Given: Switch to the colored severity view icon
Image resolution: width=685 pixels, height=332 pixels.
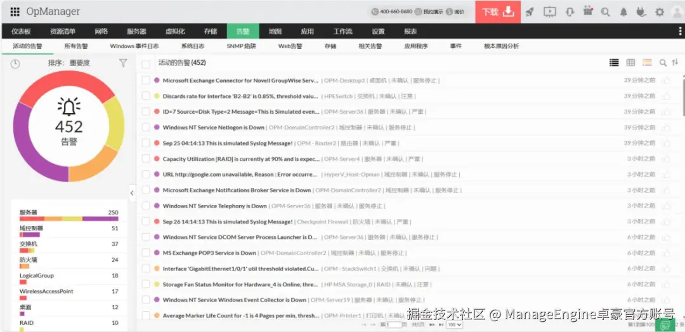Looking at the screenshot, I should click(x=647, y=63).
